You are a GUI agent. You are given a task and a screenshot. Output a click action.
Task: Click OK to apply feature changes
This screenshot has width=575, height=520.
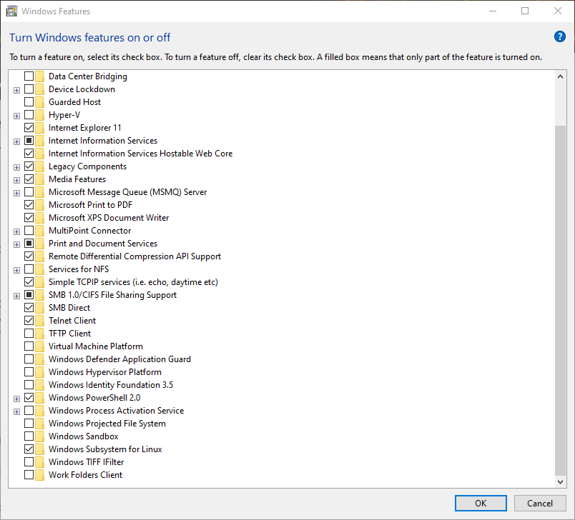[481, 503]
